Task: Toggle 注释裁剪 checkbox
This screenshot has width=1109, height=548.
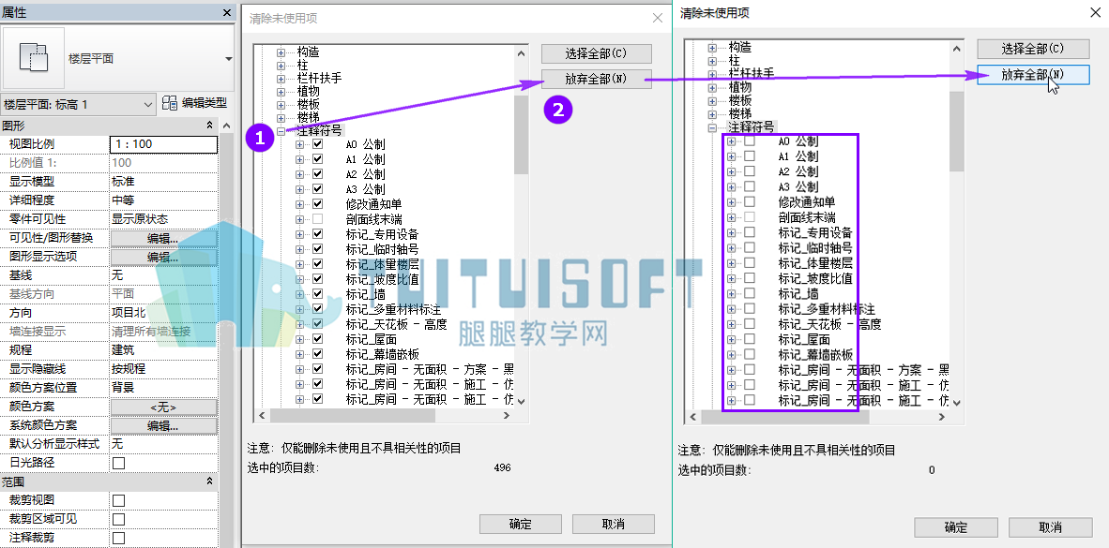Action: pos(119,538)
